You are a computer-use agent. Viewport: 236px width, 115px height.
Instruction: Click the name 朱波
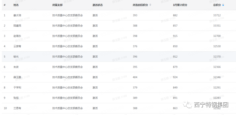pos(16,67)
